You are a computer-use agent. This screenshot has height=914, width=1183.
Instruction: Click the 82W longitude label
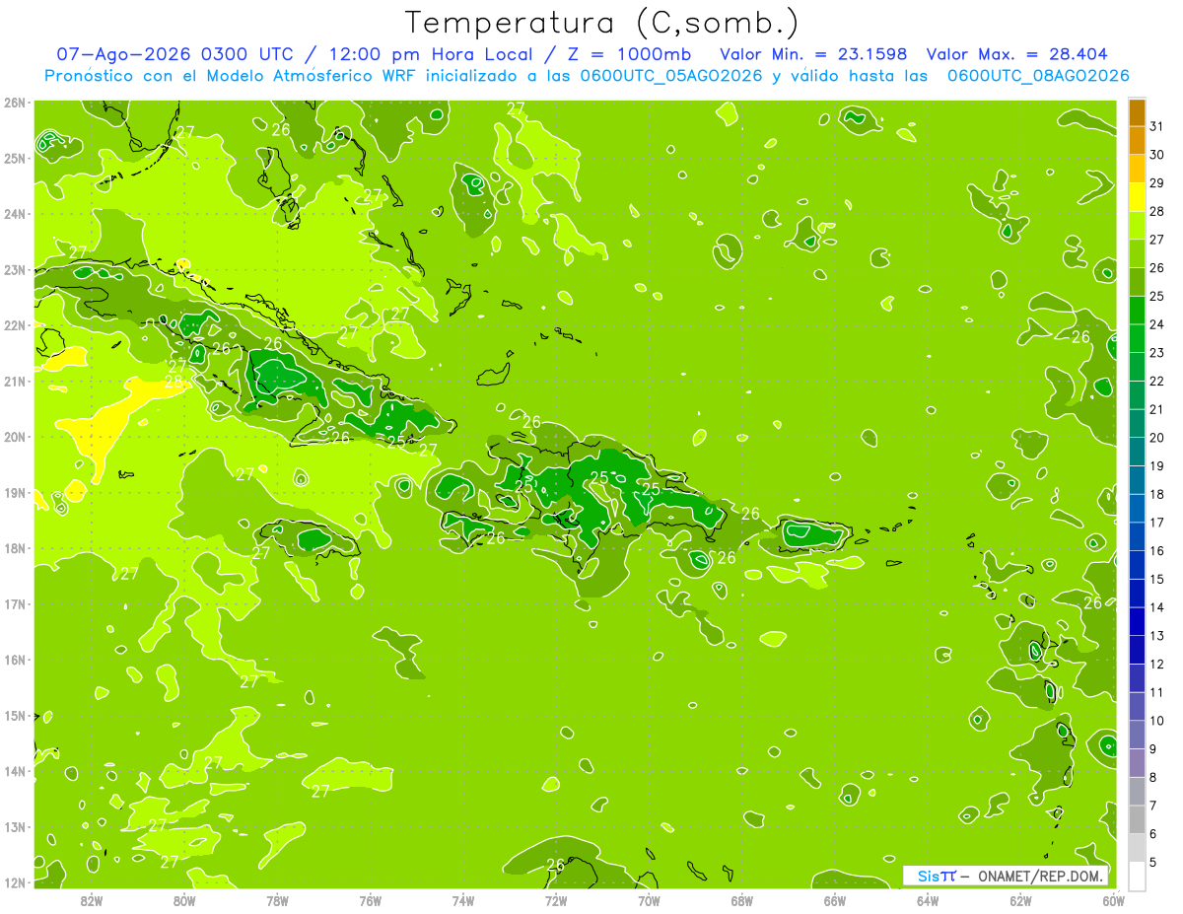coord(92,900)
